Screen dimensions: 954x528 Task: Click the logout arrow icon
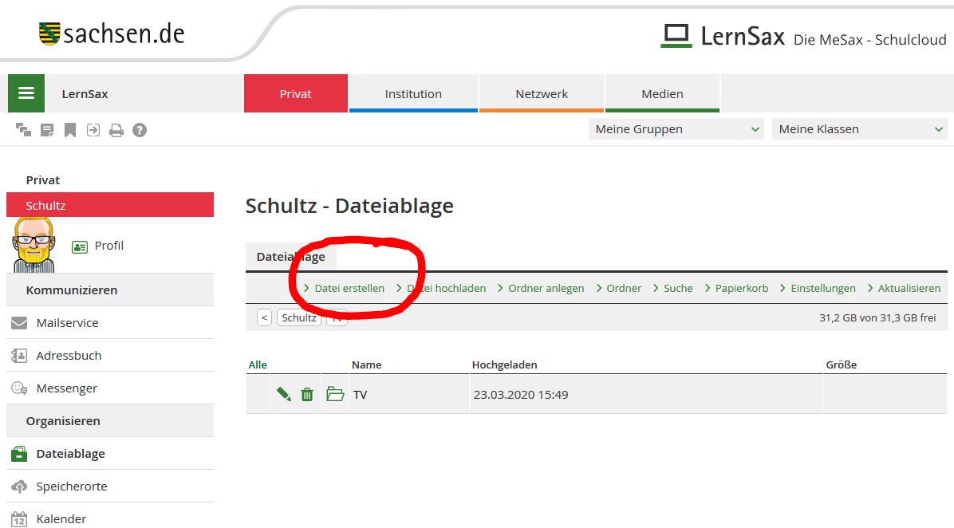[x=93, y=130]
